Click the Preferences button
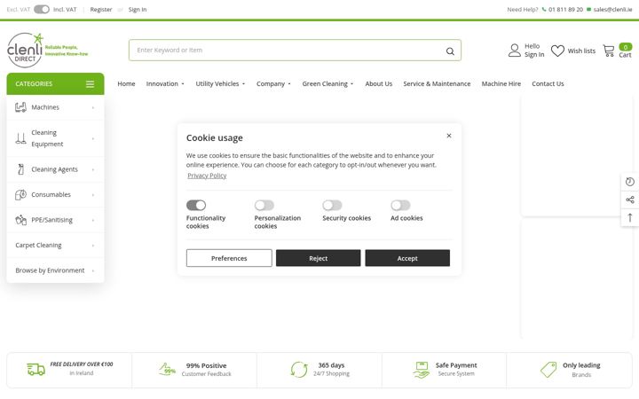 click(x=229, y=258)
